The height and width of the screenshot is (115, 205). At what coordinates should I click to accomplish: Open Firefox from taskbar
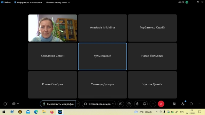(52, 112)
